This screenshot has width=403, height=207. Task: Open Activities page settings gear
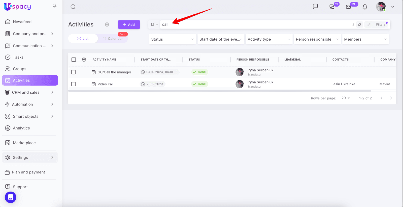point(107,24)
